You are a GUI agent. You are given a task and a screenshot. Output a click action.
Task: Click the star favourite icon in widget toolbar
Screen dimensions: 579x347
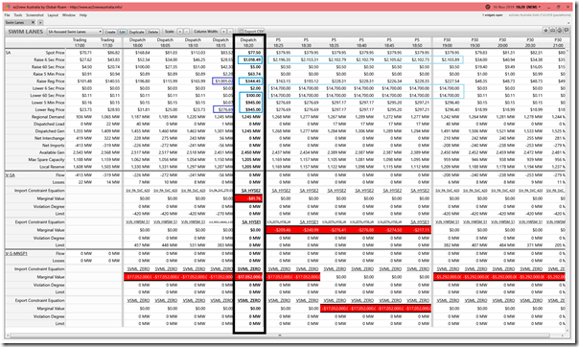pyautogui.click(x=545, y=31)
